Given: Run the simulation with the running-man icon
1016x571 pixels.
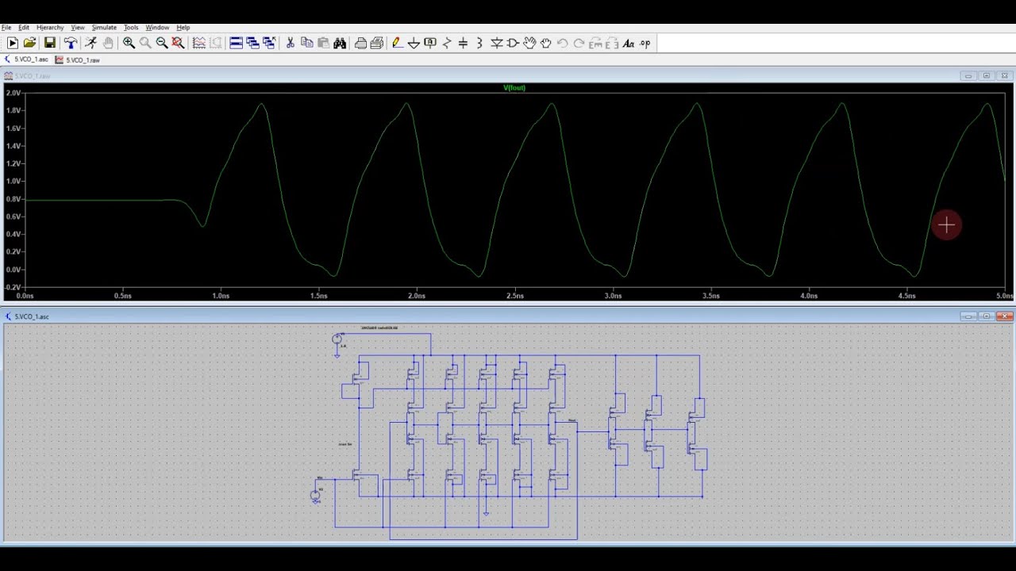Looking at the screenshot, I should coord(90,43).
